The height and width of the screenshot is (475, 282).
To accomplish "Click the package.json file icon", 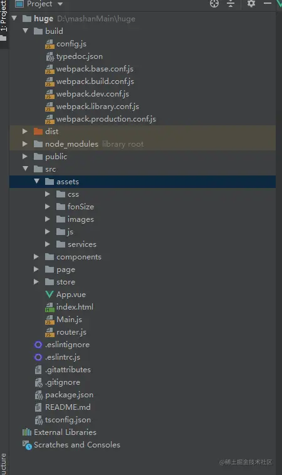I will pyautogui.click(x=38, y=395).
